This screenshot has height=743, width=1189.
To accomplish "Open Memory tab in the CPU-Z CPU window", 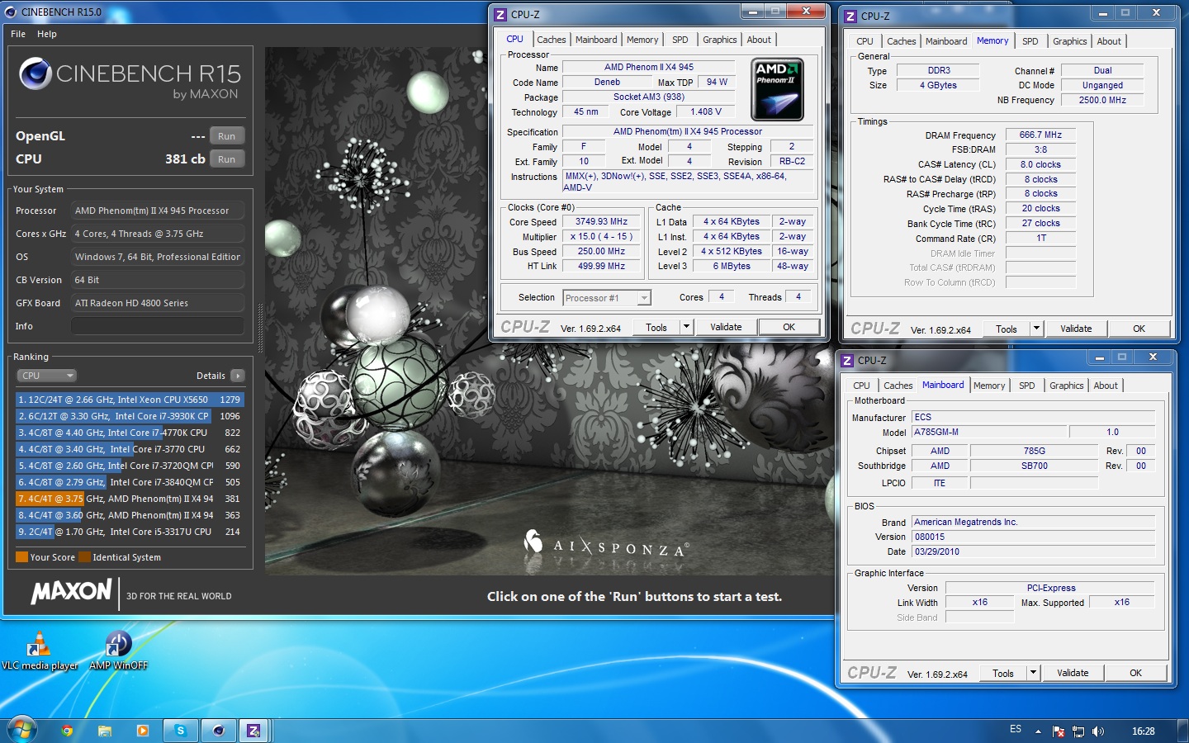I will 642,40.
